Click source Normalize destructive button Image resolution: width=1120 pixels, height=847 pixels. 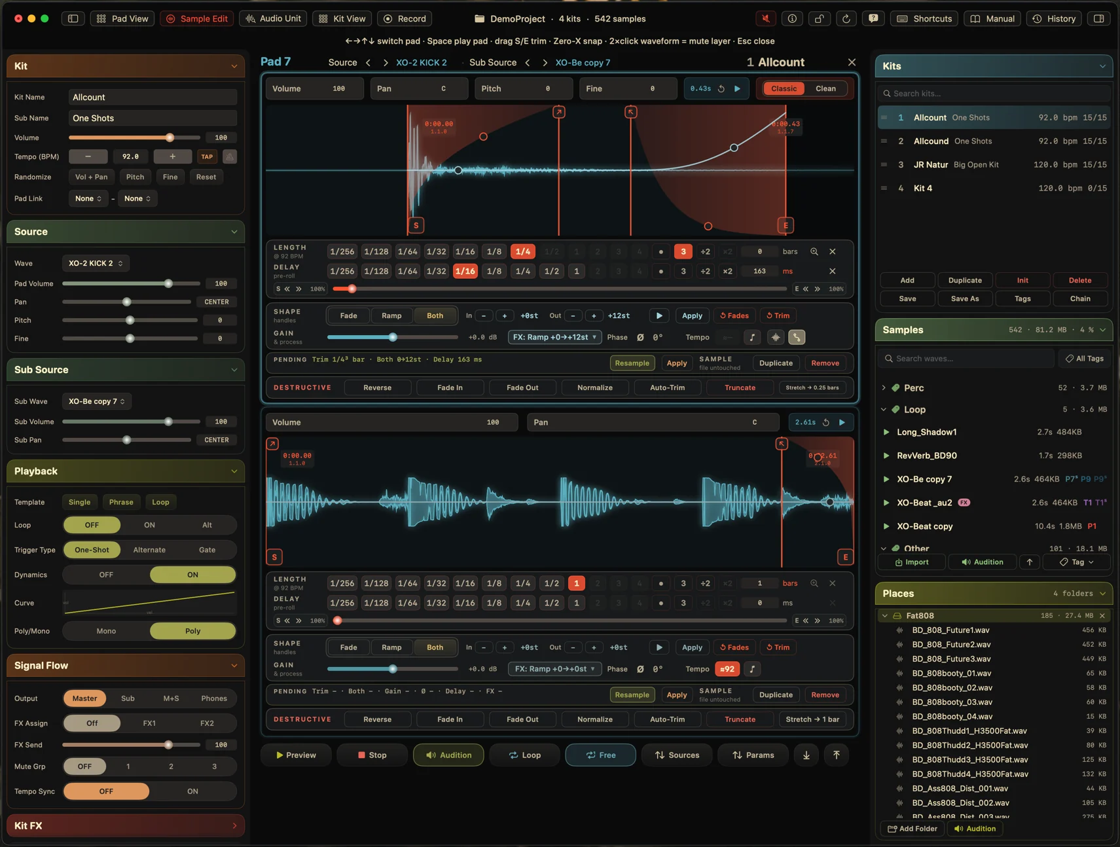point(595,387)
